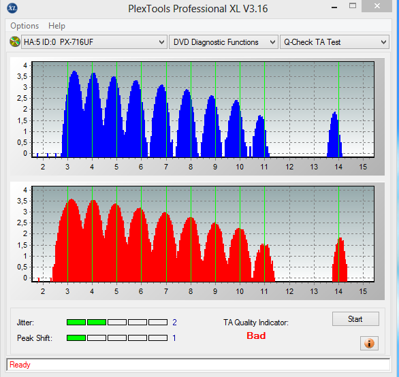Minimize the PlexTools window

coord(334,7)
